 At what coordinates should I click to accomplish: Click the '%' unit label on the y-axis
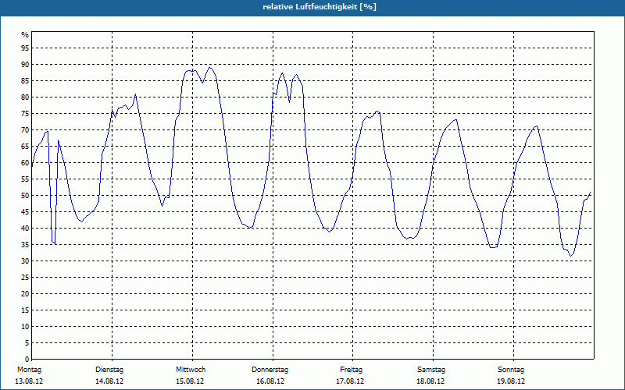[25, 35]
